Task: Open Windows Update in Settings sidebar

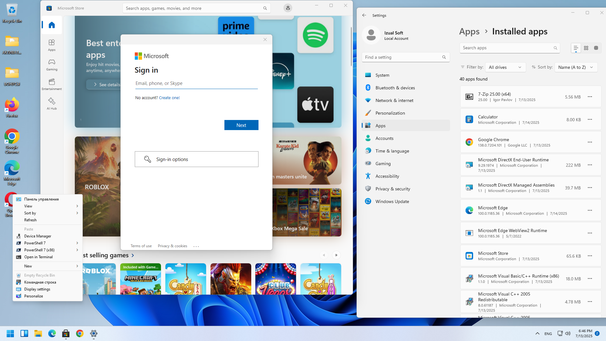Action: point(406,201)
